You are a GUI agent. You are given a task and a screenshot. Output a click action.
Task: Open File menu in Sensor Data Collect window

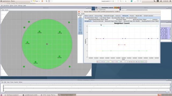tap(79, 14)
